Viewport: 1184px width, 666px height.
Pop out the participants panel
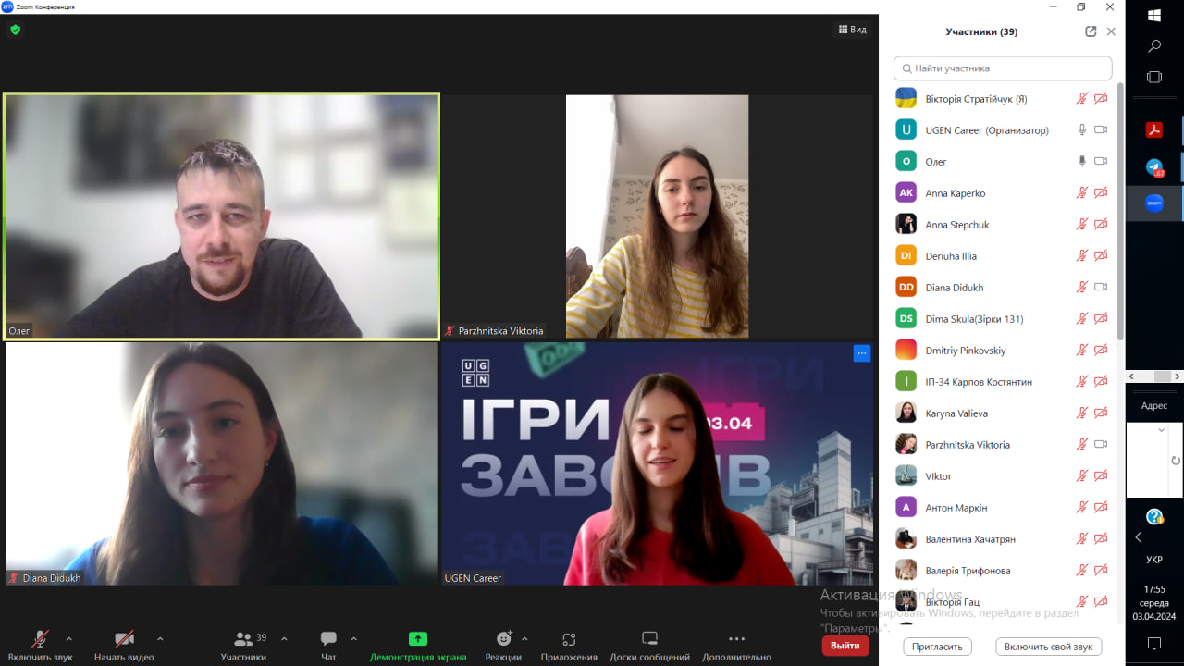click(1091, 31)
